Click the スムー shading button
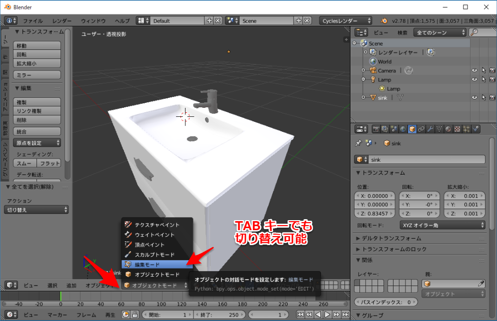497x321 pixels. (x=25, y=163)
